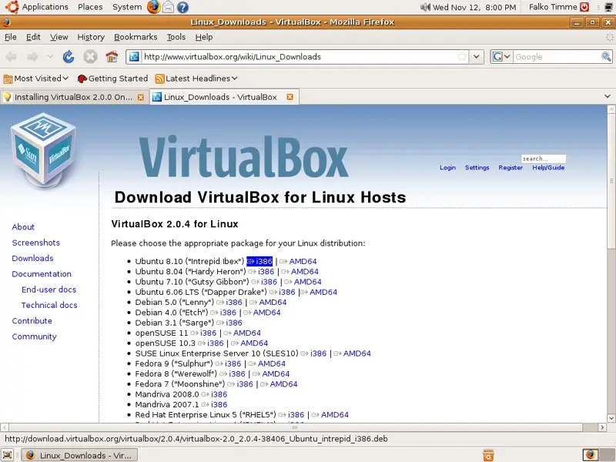
Task: Click the SLES10 AMD64 link
Action: click(x=357, y=353)
